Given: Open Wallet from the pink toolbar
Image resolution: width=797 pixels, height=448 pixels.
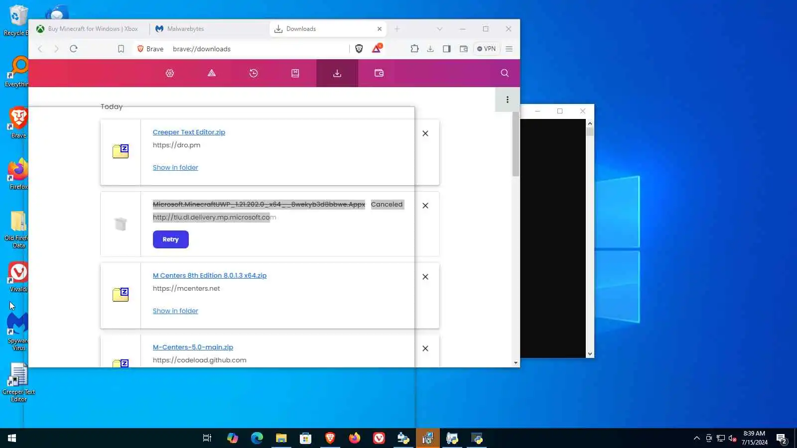Looking at the screenshot, I should pos(379,73).
